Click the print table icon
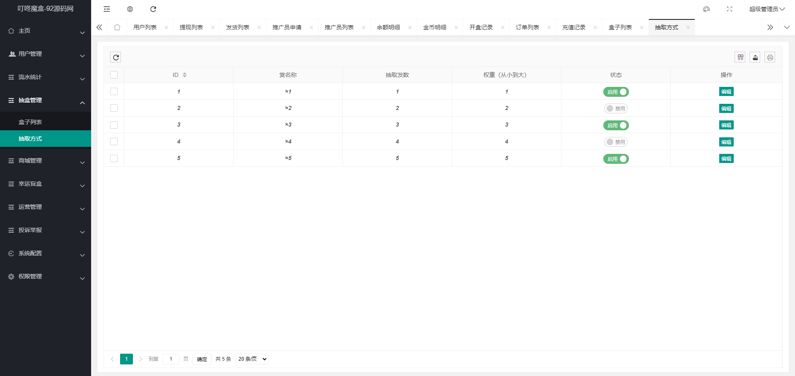795x376 pixels. 770,57
